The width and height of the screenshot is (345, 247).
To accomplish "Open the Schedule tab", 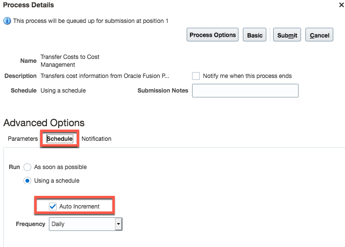I will click(x=60, y=139).
